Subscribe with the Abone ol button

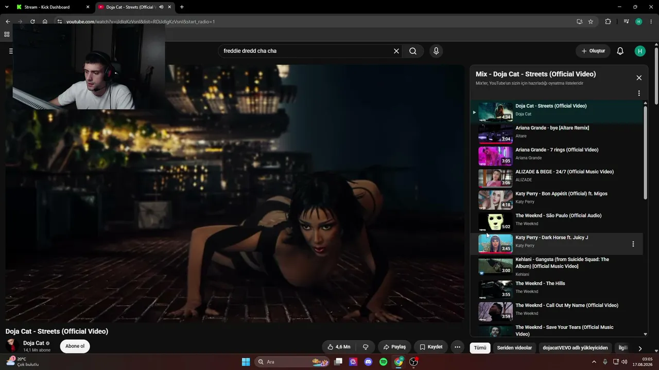[x=75, y=346]
